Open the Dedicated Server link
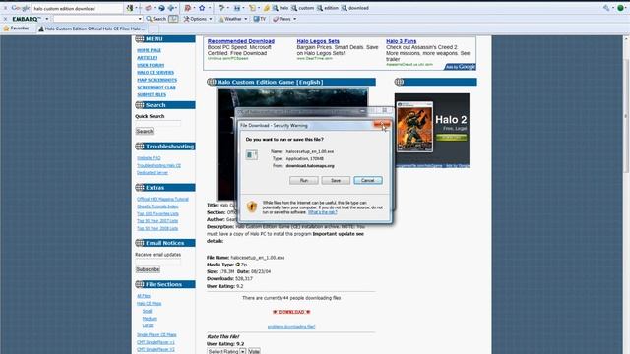Screen dimensions: 630x354 click(x=153, y=173)
